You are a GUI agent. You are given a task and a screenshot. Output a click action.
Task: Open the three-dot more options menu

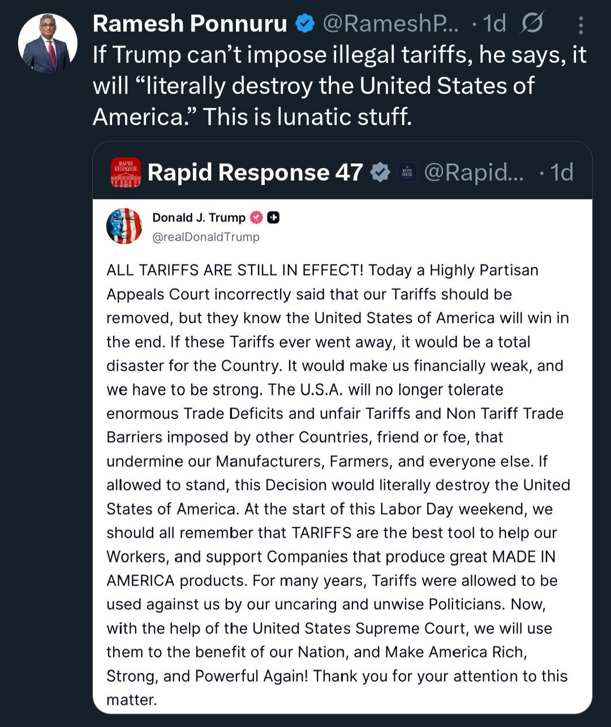(581, 25)
